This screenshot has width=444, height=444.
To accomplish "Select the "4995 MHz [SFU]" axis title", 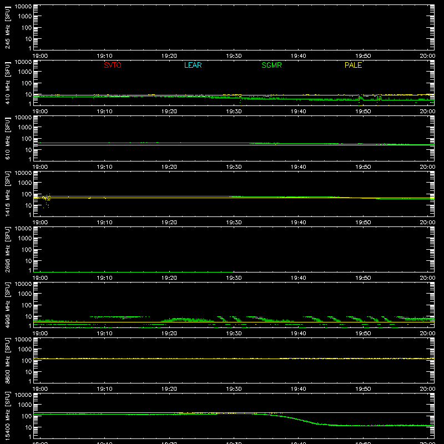I will (8, 305).
